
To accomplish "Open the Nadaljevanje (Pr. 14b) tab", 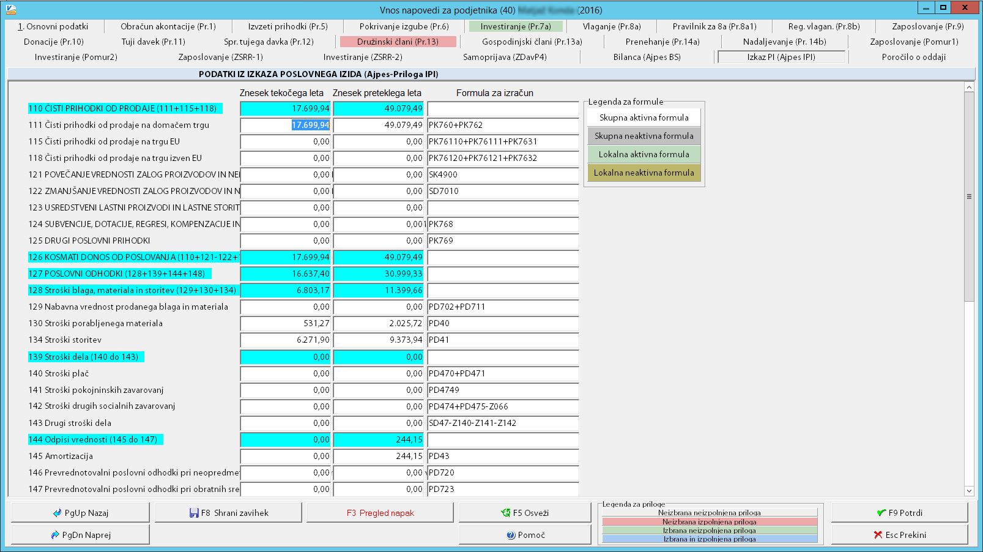I will click(x=784, y=42).
